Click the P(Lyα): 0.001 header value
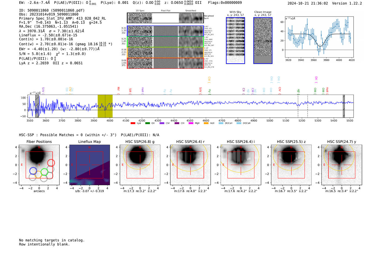 pos(115,3)
